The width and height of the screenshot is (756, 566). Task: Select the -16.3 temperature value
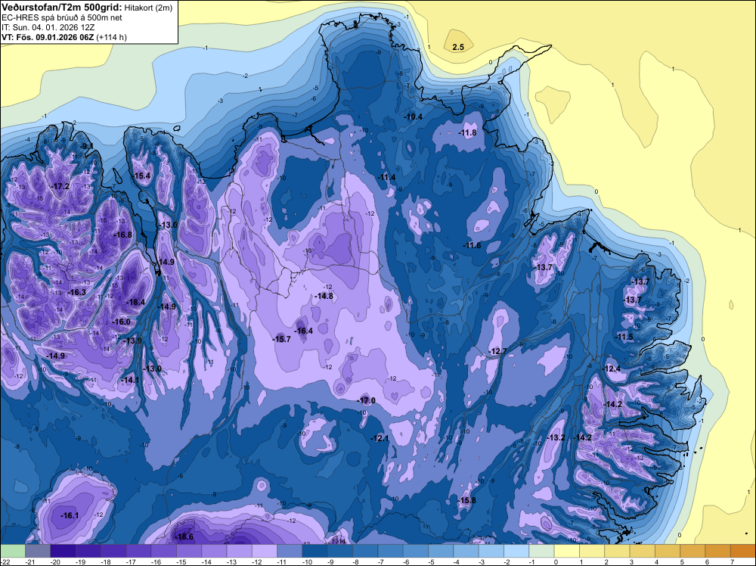[x=77, y=292]
